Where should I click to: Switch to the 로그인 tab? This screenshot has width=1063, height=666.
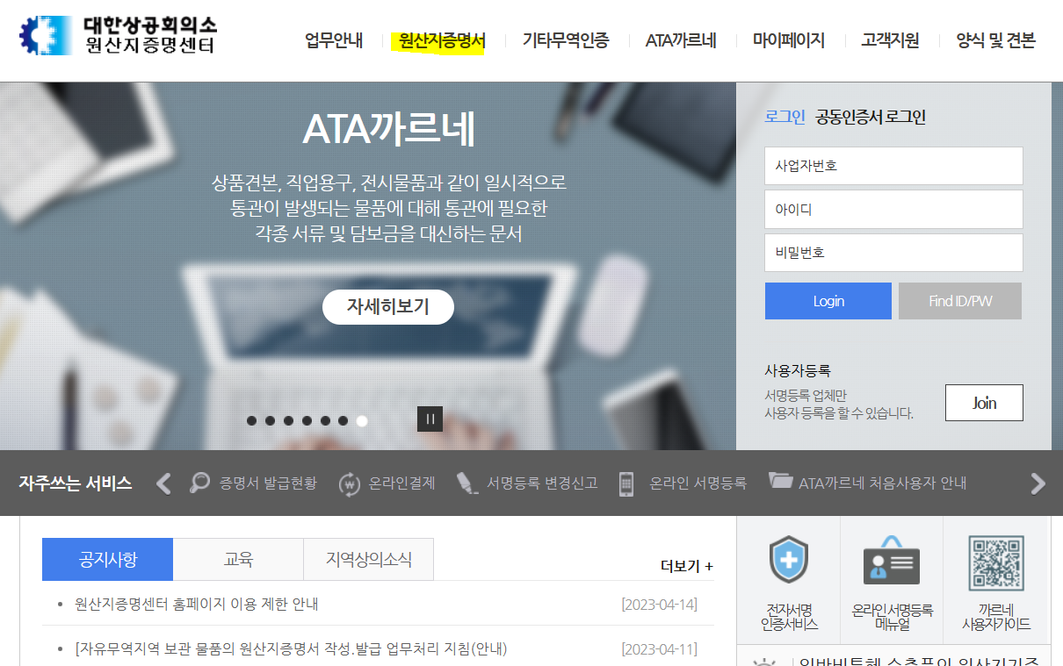click(785, 117)
